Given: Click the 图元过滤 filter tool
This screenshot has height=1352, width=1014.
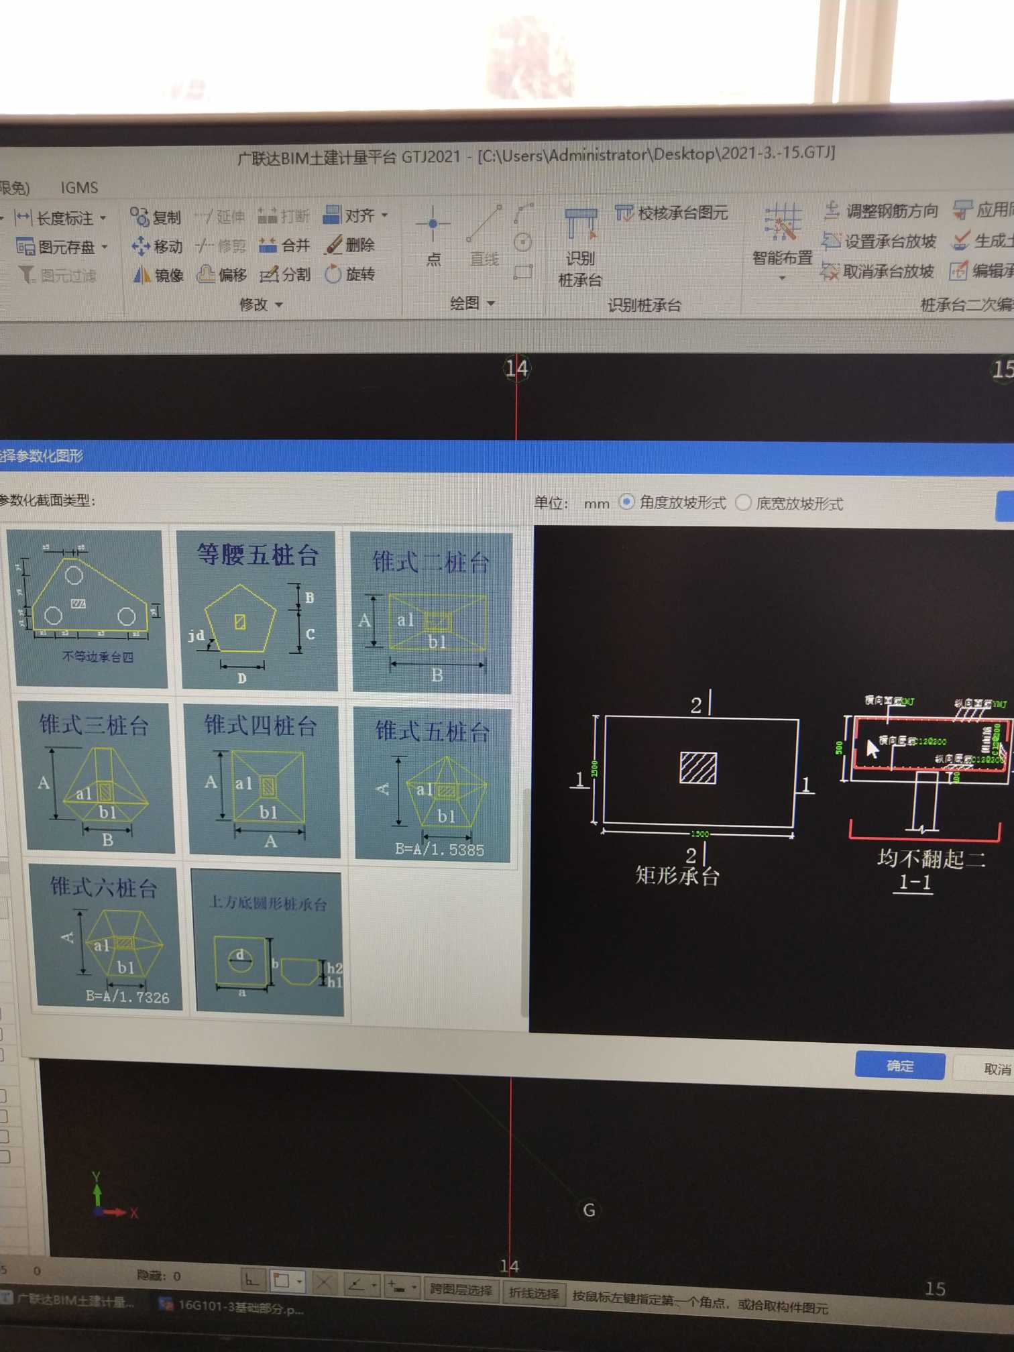Looking at the screenshot, I should click(x=57, y=275).
